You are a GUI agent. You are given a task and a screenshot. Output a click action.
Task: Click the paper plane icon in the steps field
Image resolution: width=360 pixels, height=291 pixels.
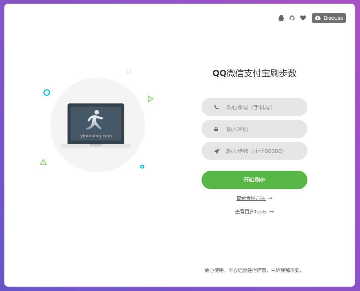(217, 151)
